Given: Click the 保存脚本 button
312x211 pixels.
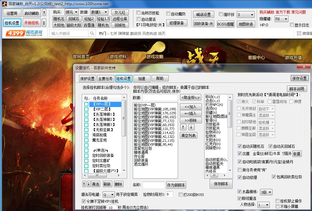Looking at the screenshot, I should point(221,184).
